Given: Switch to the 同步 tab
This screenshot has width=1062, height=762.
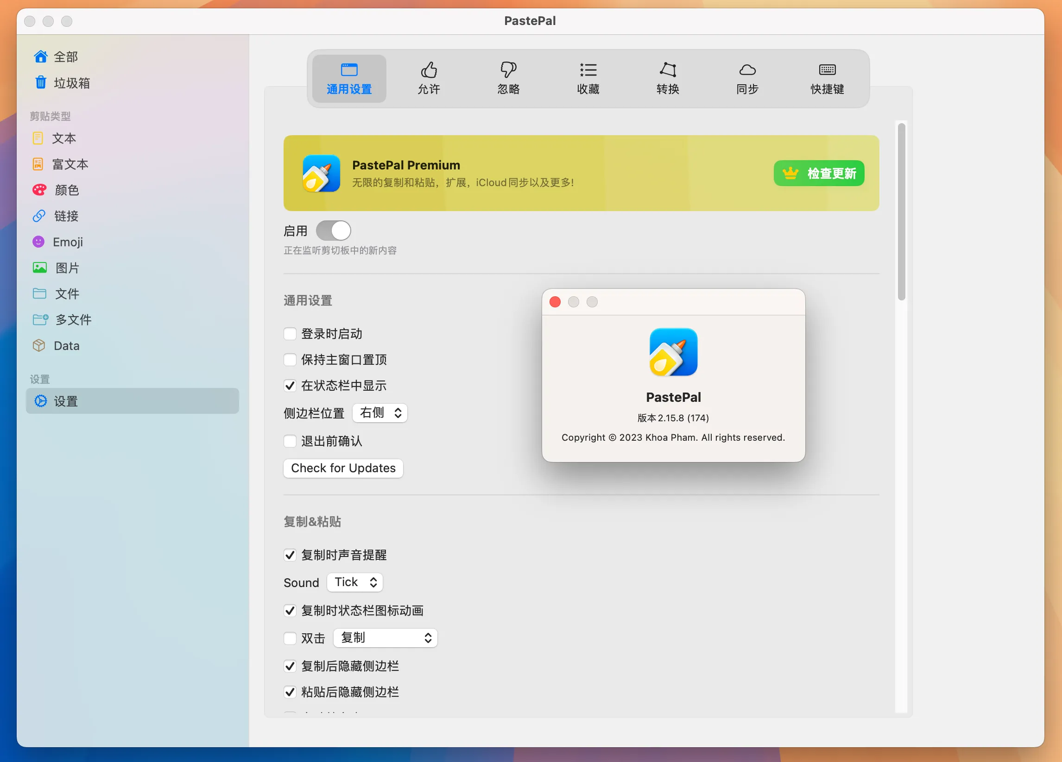Looking at the screenshot, I should tap(747, 79).
